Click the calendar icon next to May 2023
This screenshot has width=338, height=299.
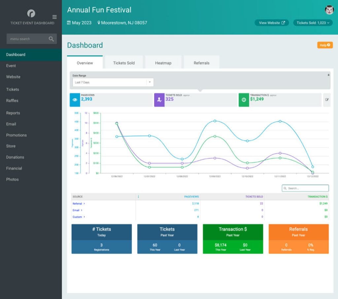click(x=69, y=23)
